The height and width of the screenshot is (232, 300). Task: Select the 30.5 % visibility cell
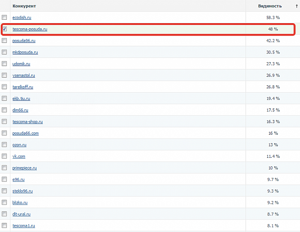(x=273, y=52)
